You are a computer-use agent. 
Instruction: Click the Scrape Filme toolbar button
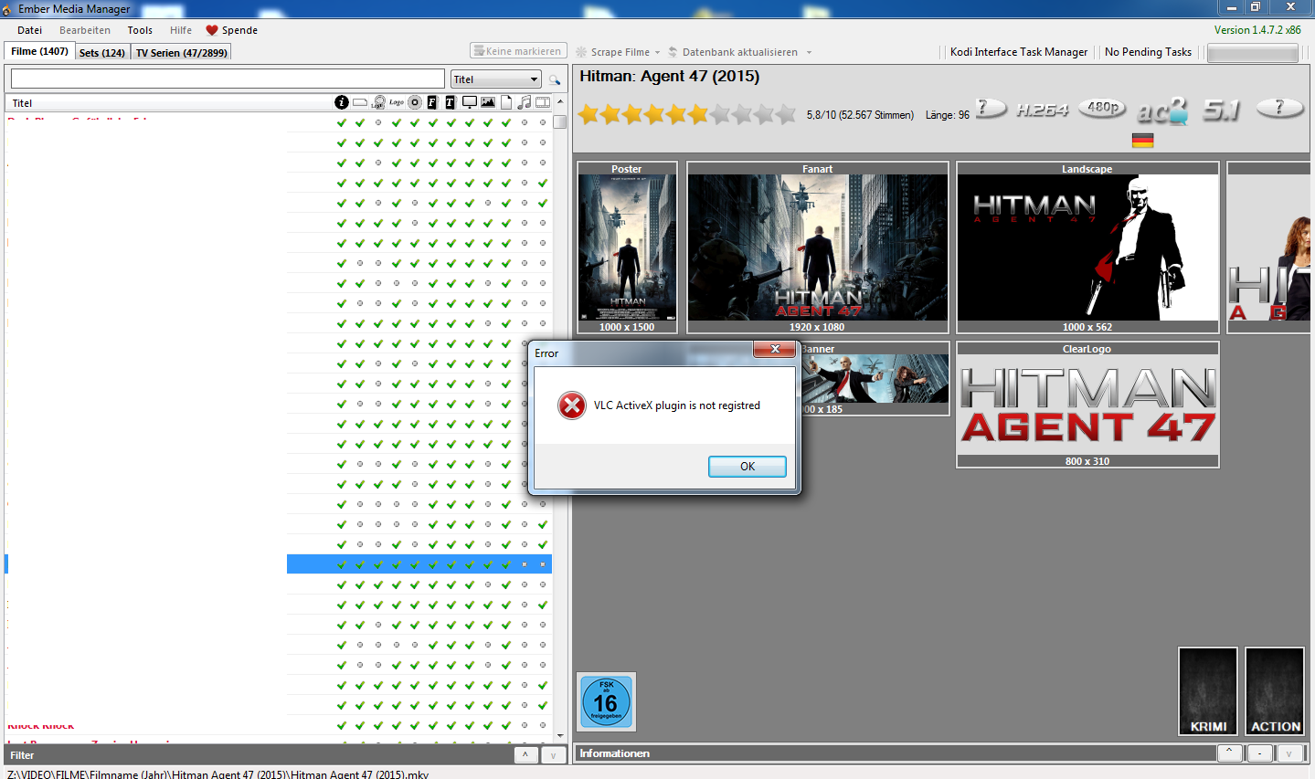point(613,52)
